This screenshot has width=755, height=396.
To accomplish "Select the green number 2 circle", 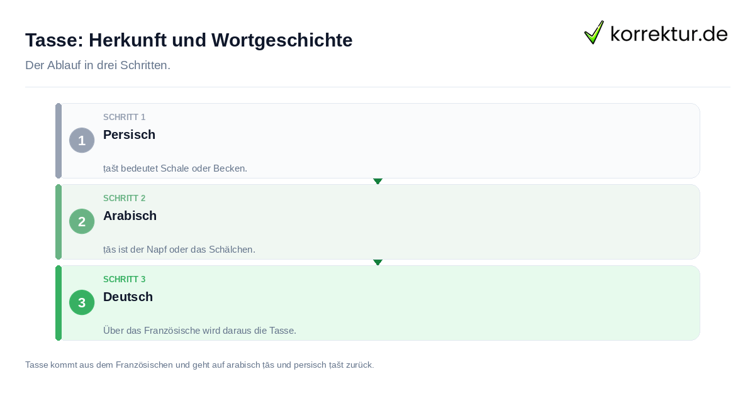I will pos(82,221).
